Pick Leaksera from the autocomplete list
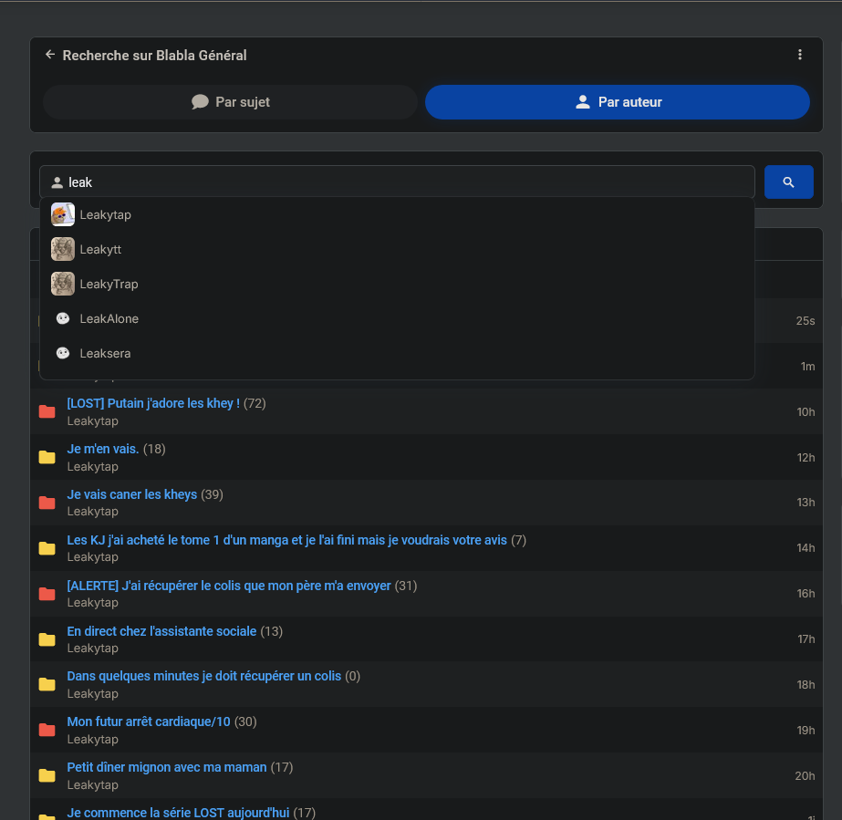The height and width of the screenshot is (820, 842). tap(106, 353)
